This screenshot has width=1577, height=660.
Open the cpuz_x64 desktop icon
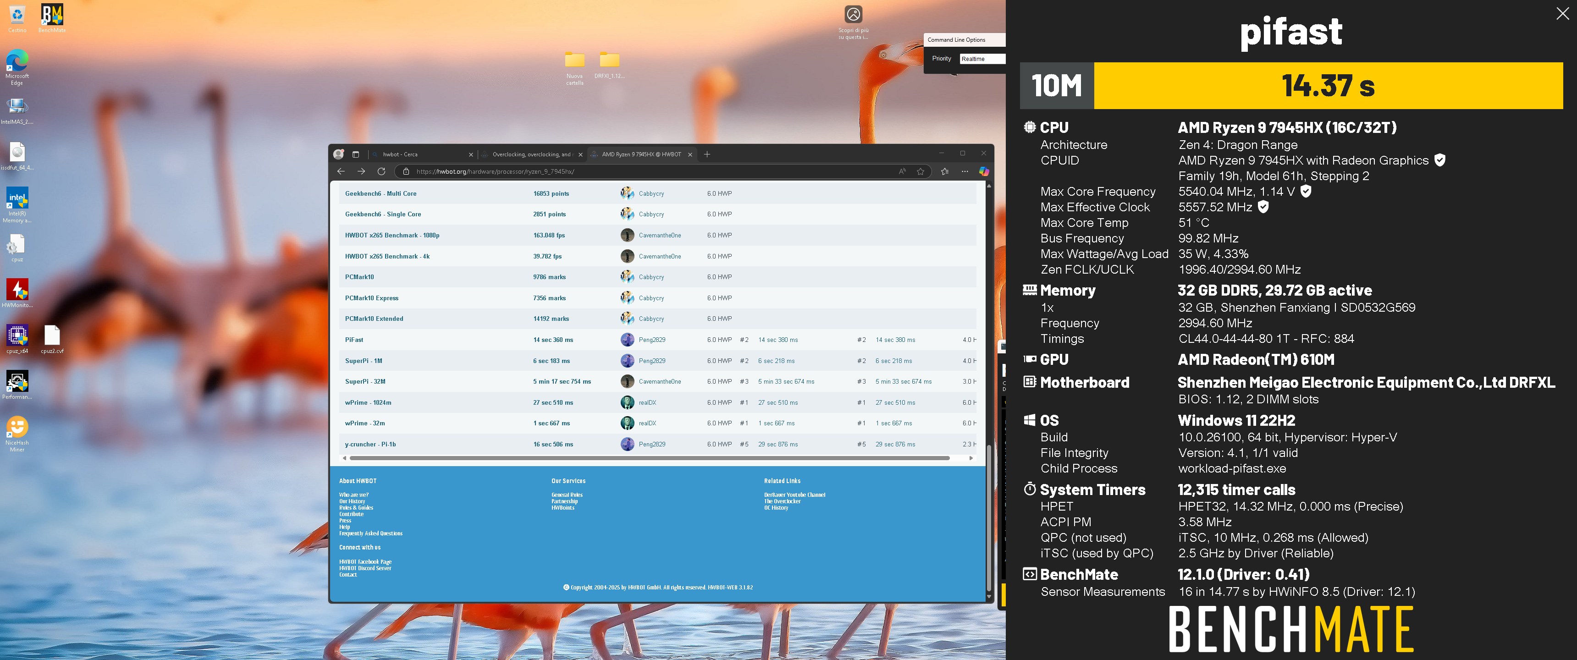[17, 339]
